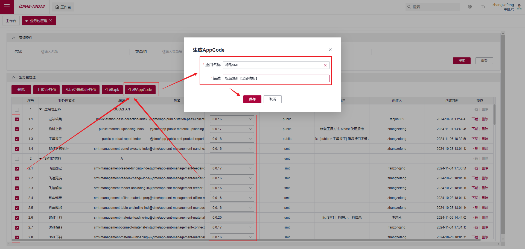Close the 业务包管理 tab
Viewport: 525px width, 249px height.
51,21
